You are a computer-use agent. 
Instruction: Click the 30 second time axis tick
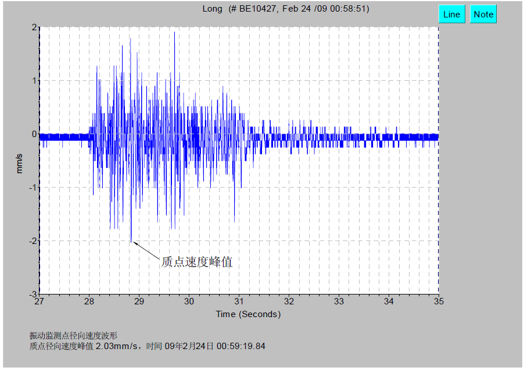(x=189, y=301)
